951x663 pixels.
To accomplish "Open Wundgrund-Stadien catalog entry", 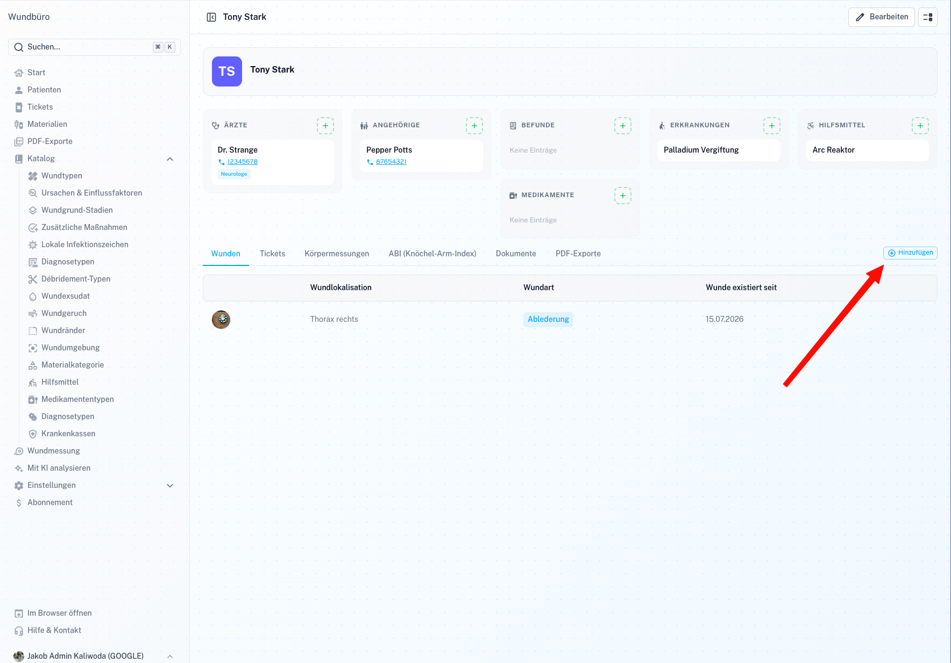I will 77,210.
